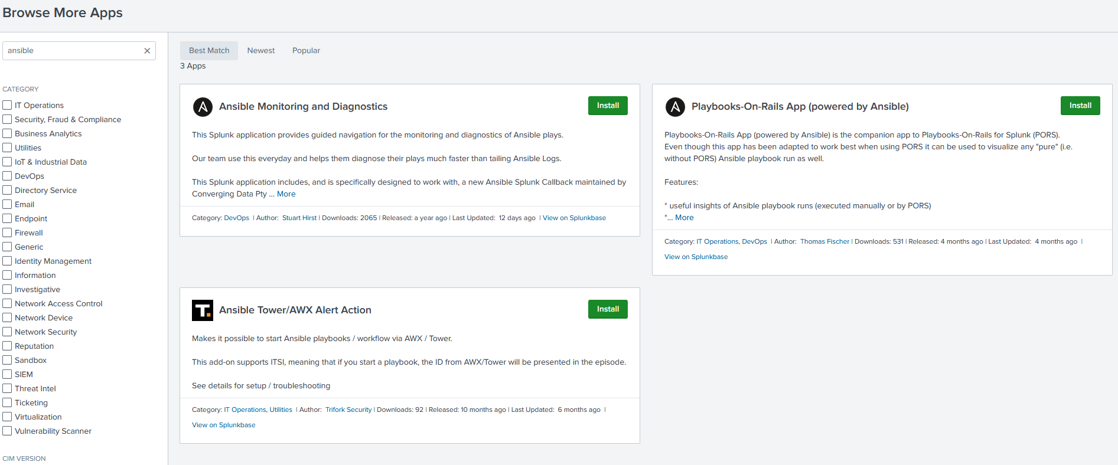1118x465 pixels.
Task: Select the Vulnerability Scanner checkbox
Action: coord(7,431)
